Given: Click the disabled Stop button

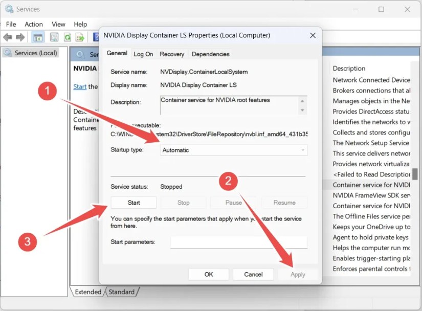Looking at the screenshot, I should coord(183,203).
